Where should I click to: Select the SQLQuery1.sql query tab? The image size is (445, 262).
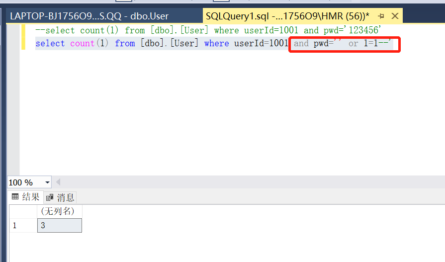[287, 16]
